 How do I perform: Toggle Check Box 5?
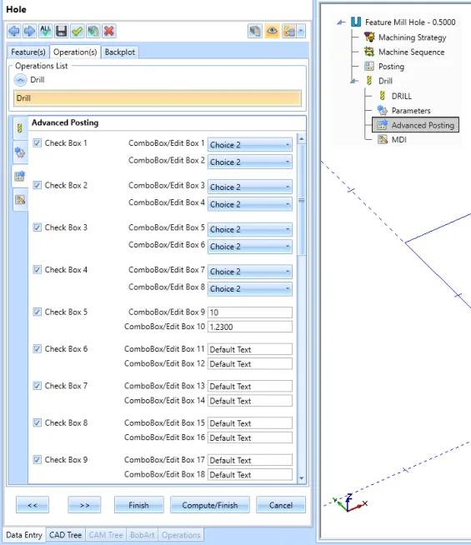click(x=38, y=312)
